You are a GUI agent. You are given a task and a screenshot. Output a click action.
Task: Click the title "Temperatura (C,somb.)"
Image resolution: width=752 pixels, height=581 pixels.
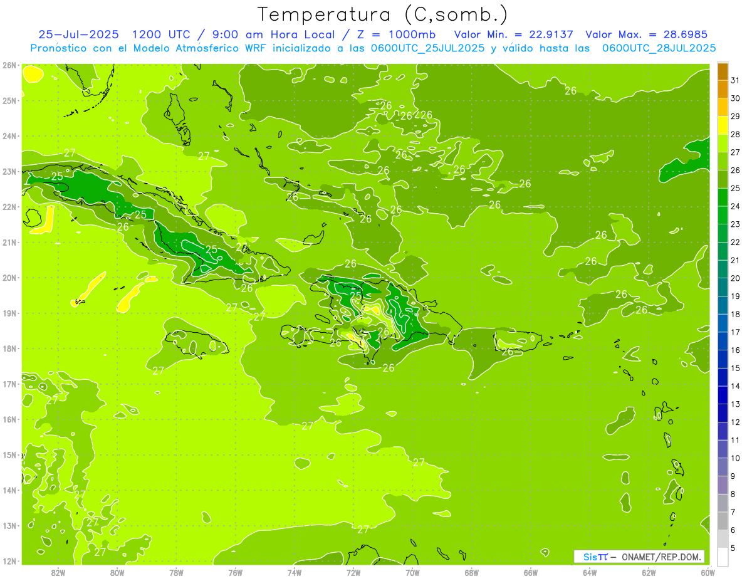click(x=382, y=14)
